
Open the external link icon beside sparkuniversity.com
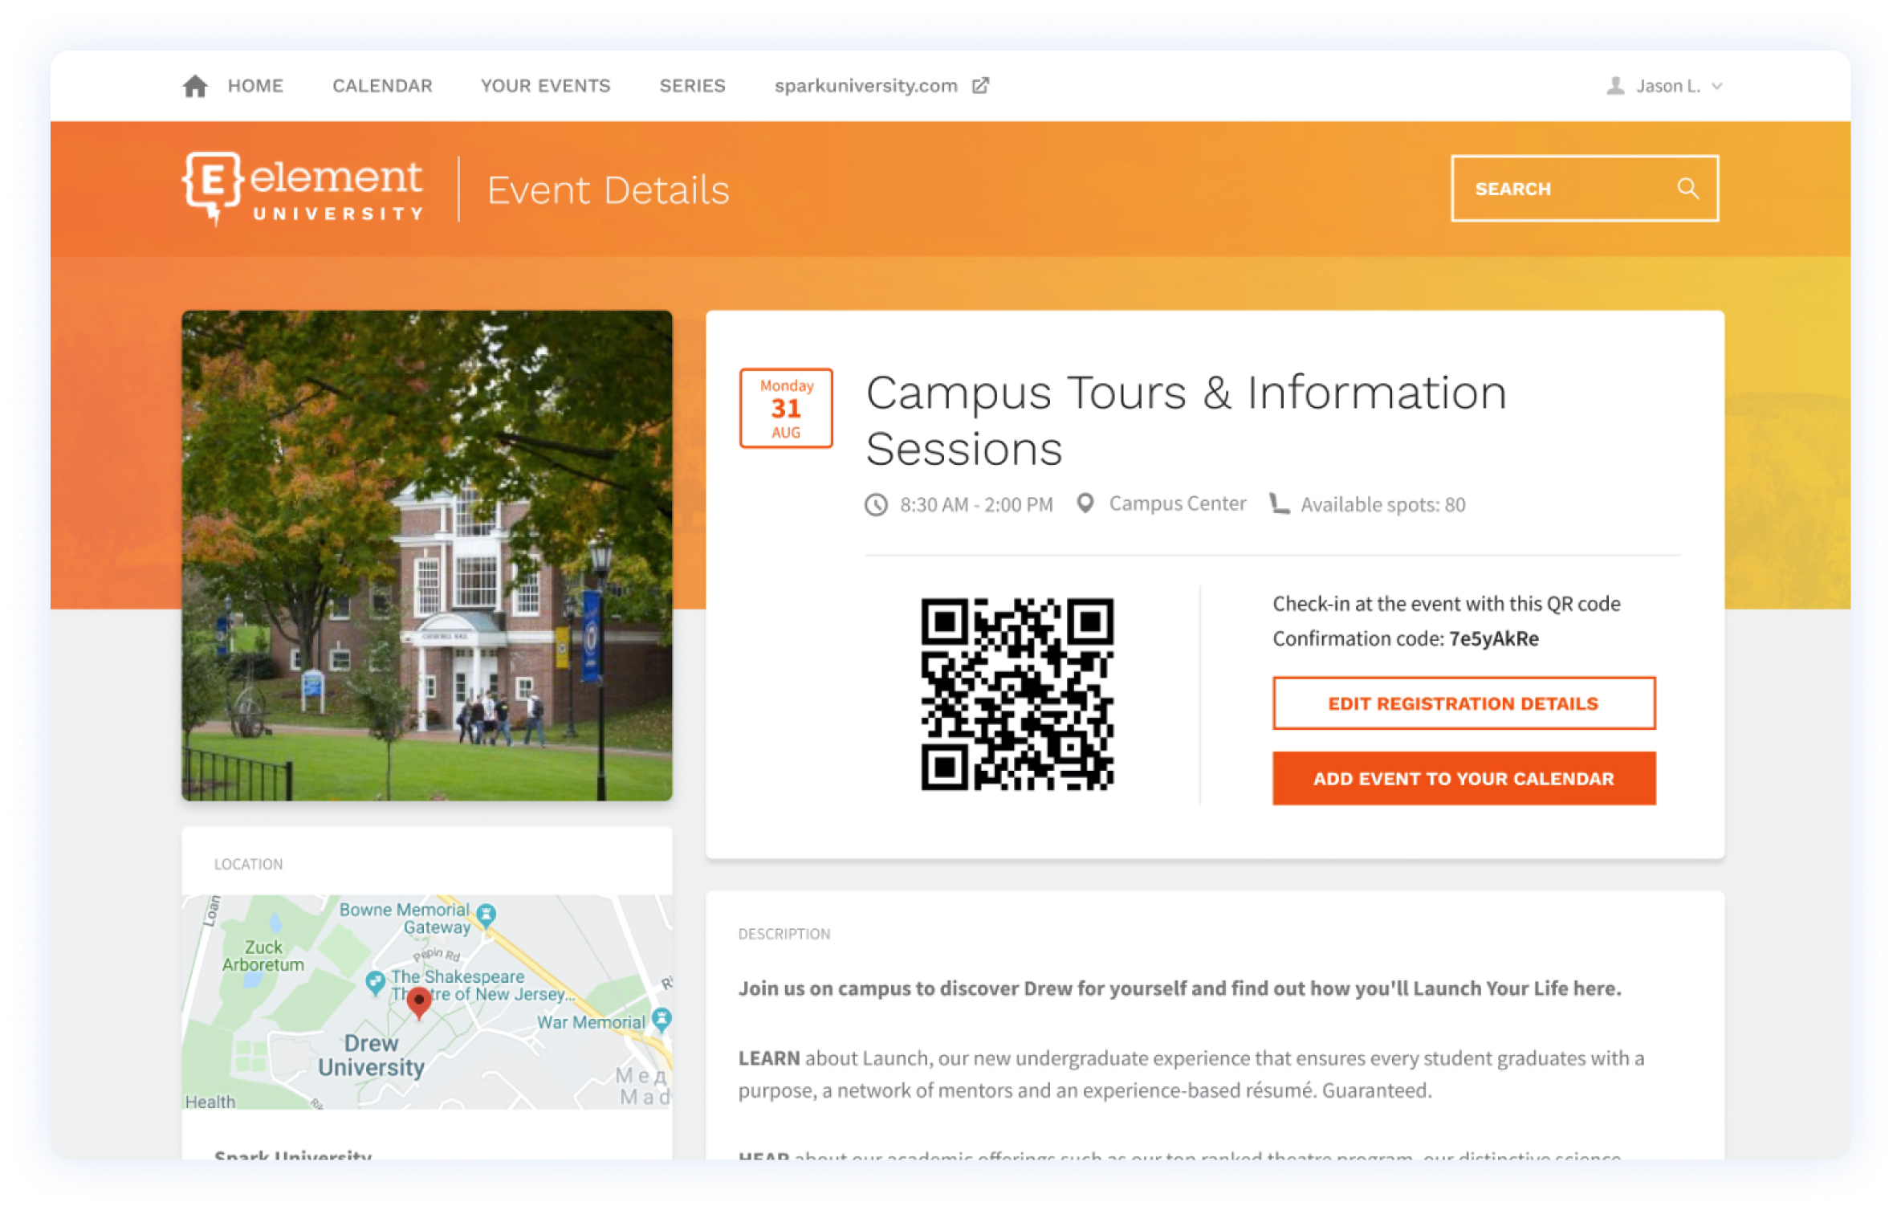click(x=981, y=85)
